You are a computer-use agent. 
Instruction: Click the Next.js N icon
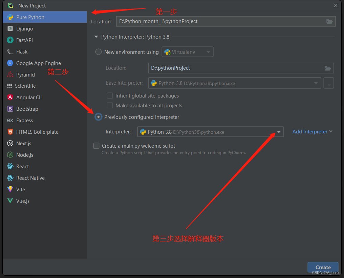pos(10,143)
